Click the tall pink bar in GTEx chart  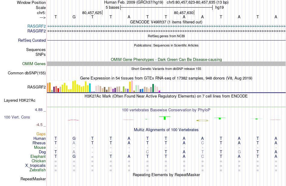[132, 86]
